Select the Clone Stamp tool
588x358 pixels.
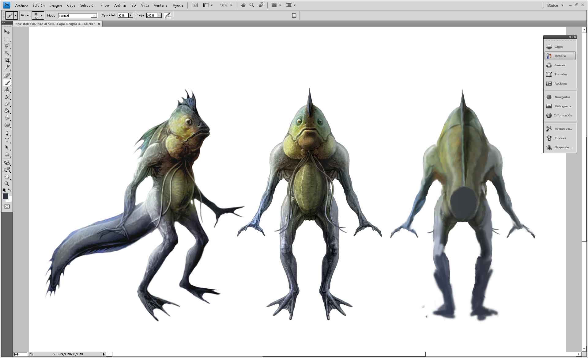pyautogui.click(x=7, y=90)
